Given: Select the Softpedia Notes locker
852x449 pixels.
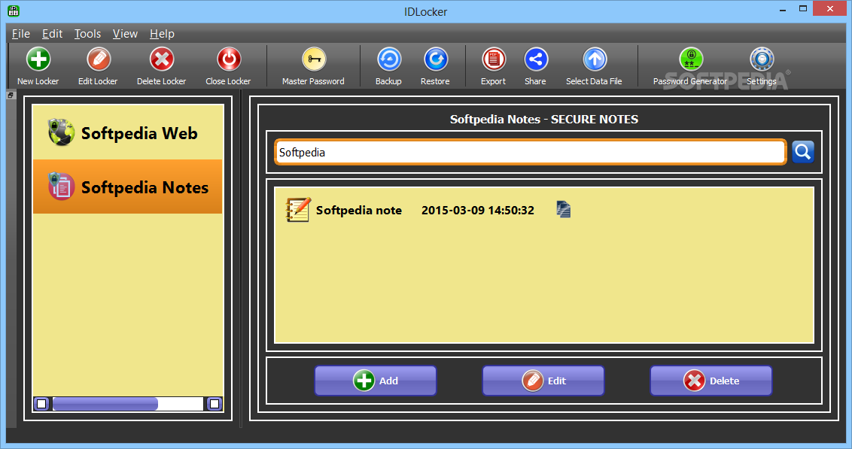Looking at the screenshot, I should coord(128,187).
